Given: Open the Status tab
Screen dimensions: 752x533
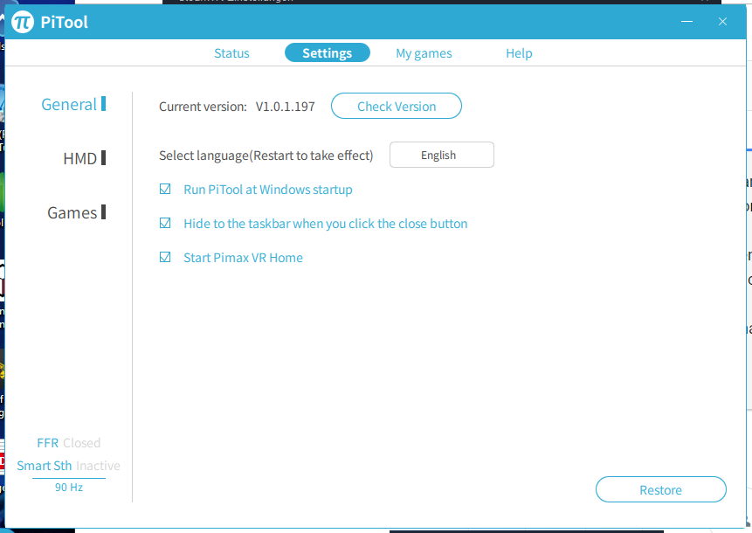Looking at the screenshot, I should pyautogui.click(x=231, y=53).
